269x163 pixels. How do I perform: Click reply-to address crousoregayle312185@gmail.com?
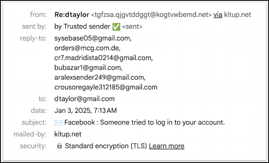[x=106, y=87]
